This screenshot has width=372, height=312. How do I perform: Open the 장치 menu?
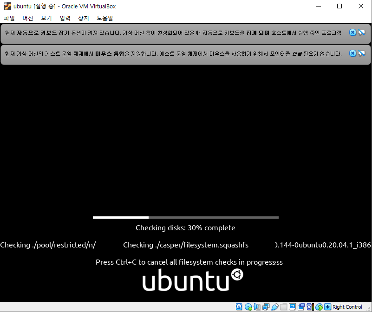click(x=84, y=18)
